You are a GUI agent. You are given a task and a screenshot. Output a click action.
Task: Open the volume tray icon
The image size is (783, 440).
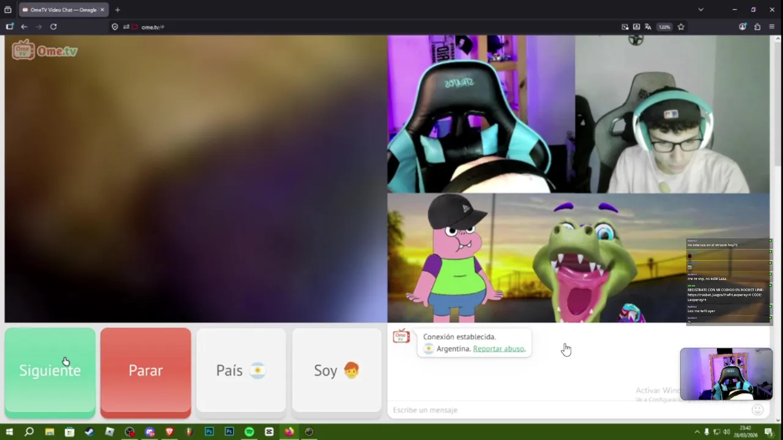click(x=727, y=432)
